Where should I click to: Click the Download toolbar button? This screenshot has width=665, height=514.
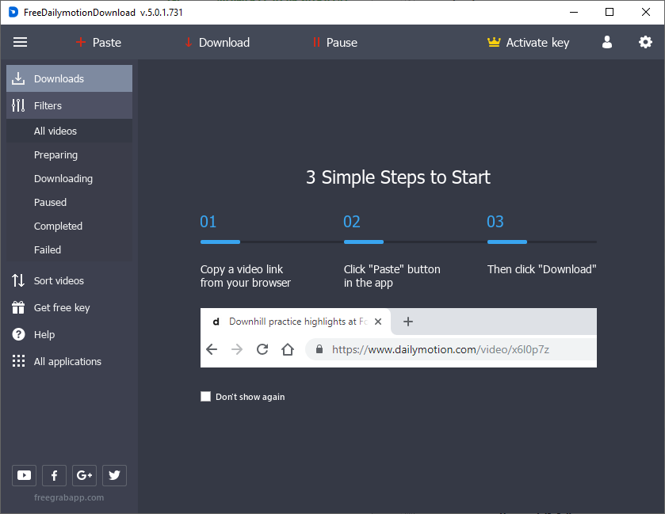pyautogui.click(x=217, y=43)
